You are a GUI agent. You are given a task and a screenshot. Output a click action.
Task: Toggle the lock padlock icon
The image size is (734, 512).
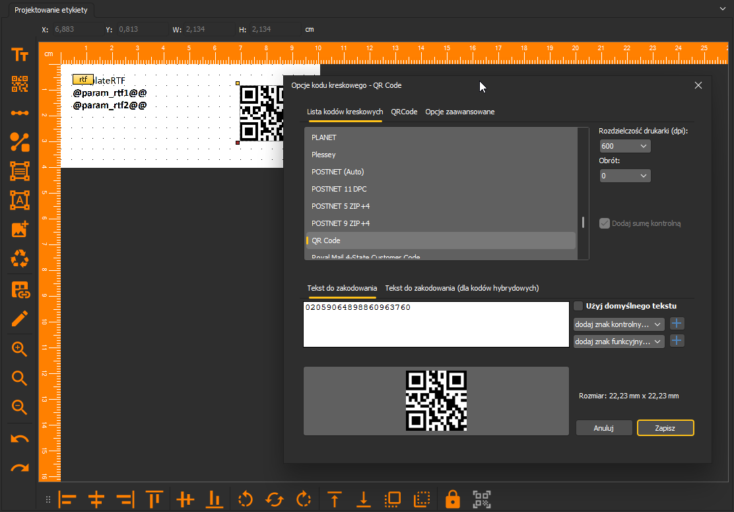point(453,499)
